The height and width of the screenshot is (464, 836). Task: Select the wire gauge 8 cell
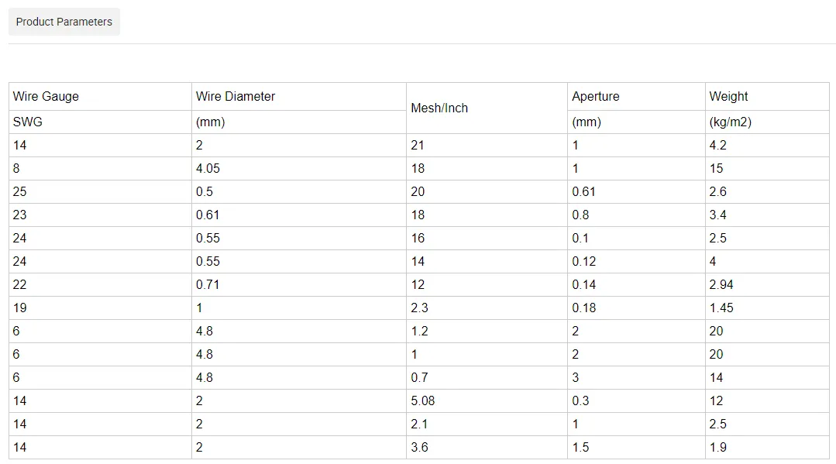tap(17, 168)
